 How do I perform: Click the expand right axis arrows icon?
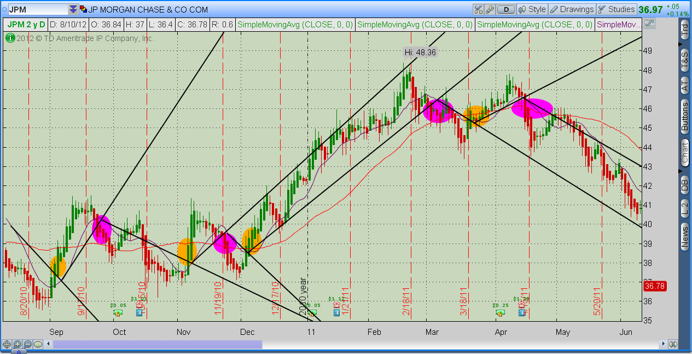coord(673,344)
